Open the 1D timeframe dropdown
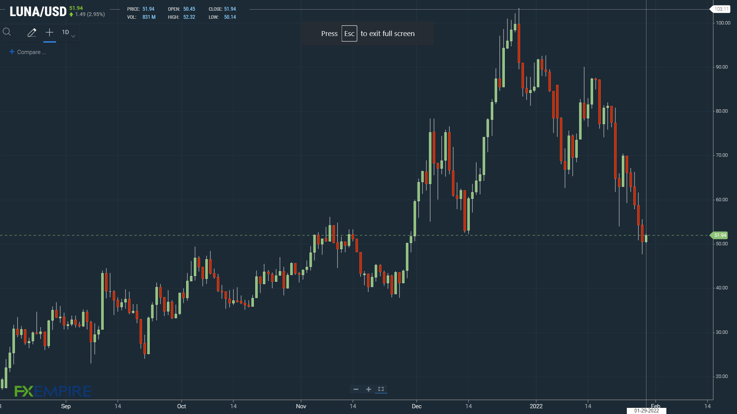Image resolution: width=737 pixels, height=414 pixels. click(69, 33)
